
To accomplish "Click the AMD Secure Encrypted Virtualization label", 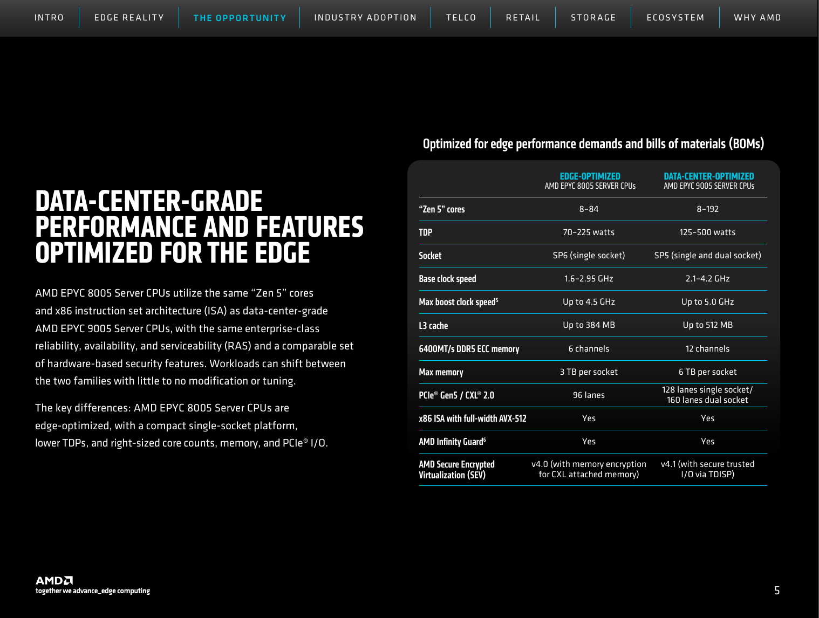I will 456,470.
